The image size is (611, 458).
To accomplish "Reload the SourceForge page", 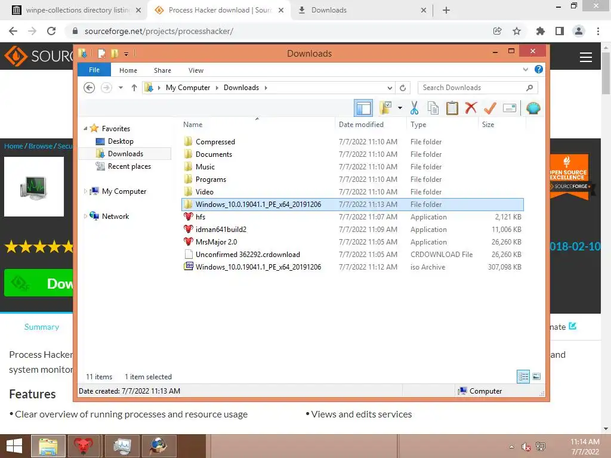I will [51, 31].
